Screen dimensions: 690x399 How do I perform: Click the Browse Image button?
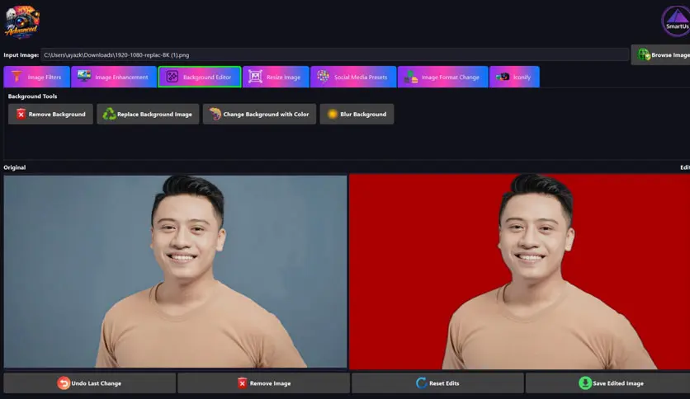(660, 54)
